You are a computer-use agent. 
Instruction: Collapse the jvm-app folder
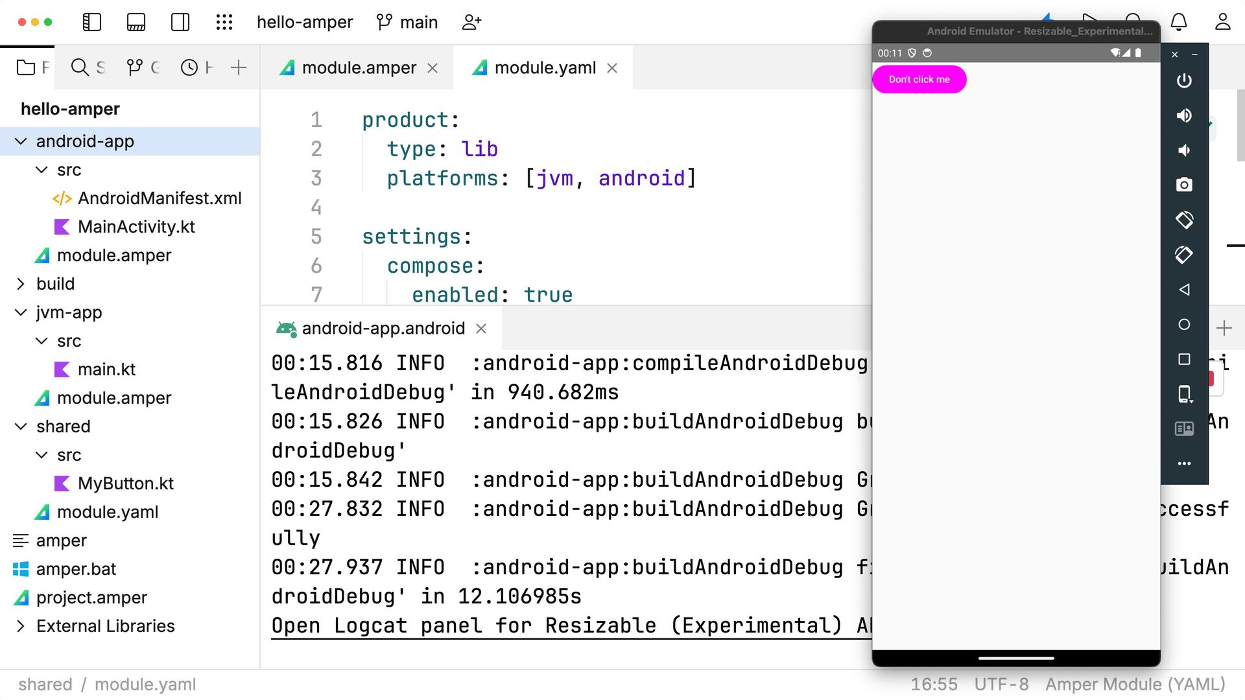pos(21,312)
